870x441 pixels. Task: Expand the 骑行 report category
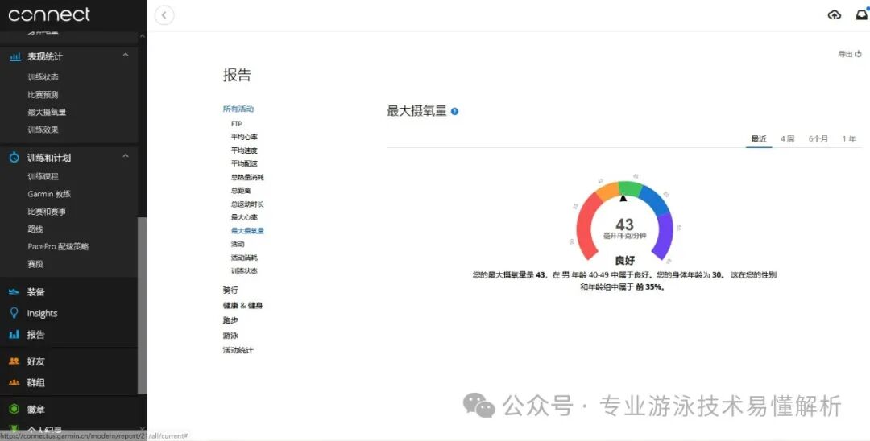pos(230,290)
